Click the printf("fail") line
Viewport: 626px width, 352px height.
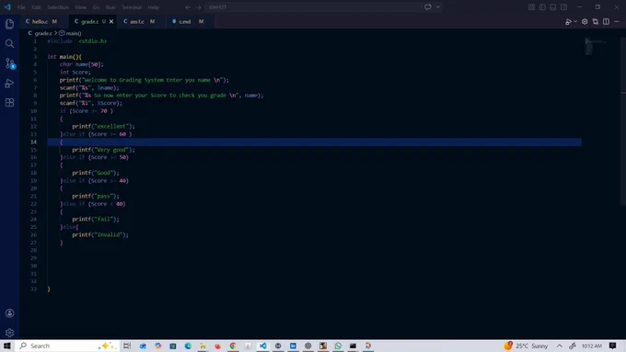coord(96,220)
